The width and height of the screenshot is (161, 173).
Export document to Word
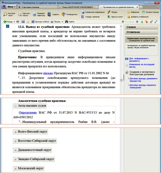coord(40,21)
